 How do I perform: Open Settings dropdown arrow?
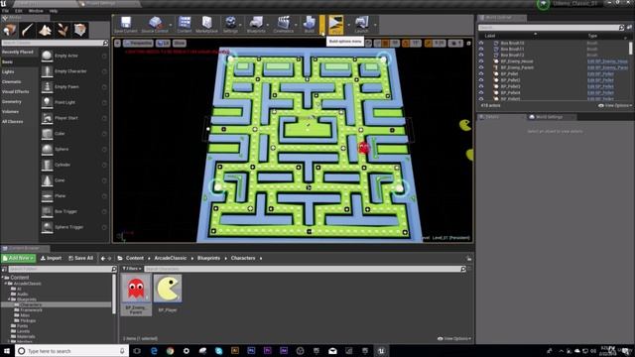pos(241,25)
